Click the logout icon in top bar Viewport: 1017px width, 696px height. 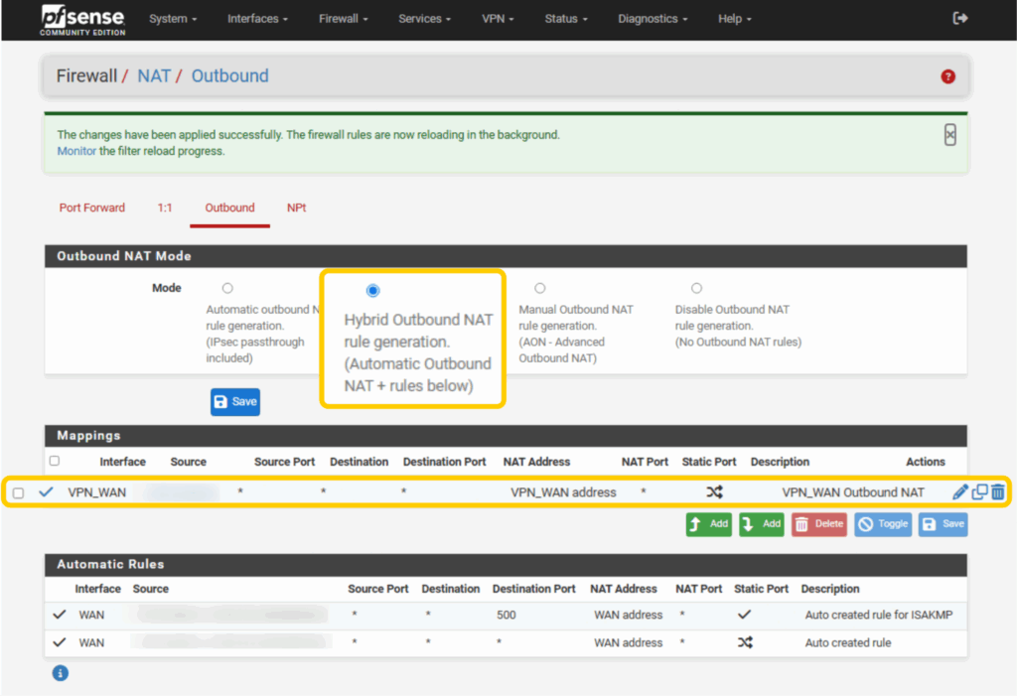[960, 18]
